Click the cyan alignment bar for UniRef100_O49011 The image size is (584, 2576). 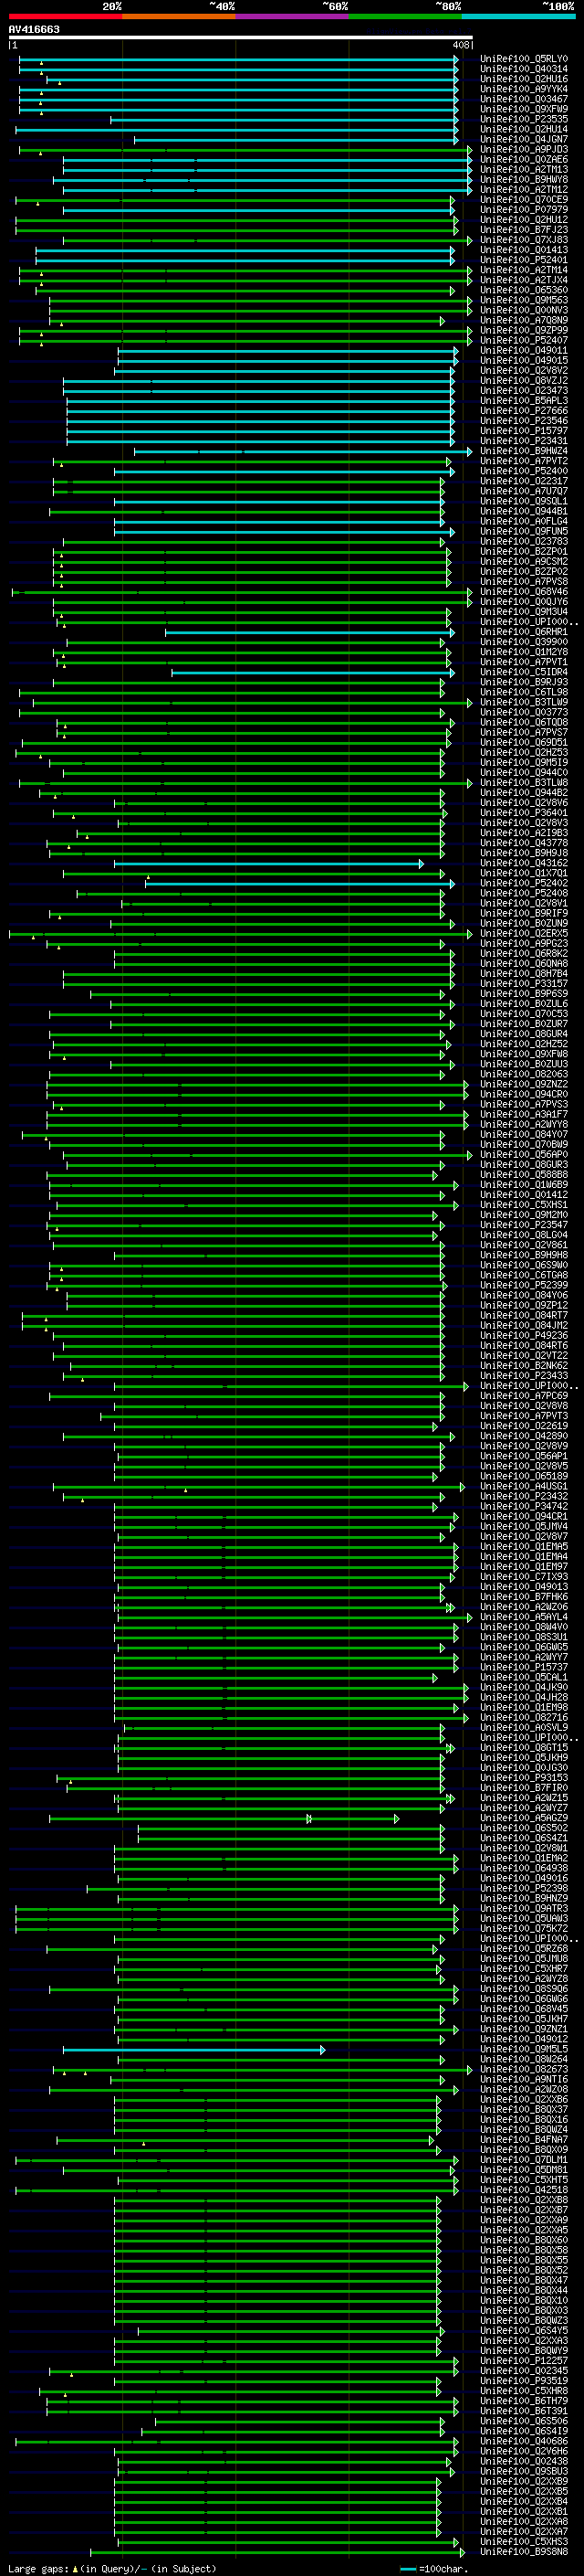pos(288,350)
